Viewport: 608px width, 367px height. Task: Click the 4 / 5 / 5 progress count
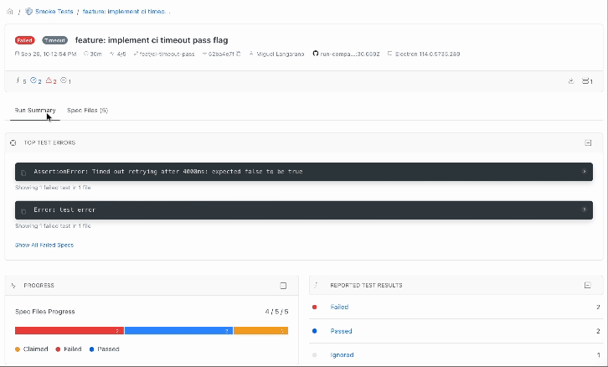point(277,312)
